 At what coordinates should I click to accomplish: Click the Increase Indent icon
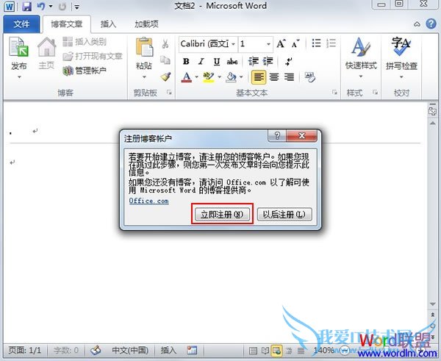(x=268, y=61)
